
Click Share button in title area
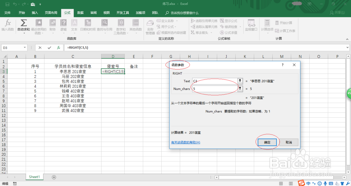coord(337,13)
